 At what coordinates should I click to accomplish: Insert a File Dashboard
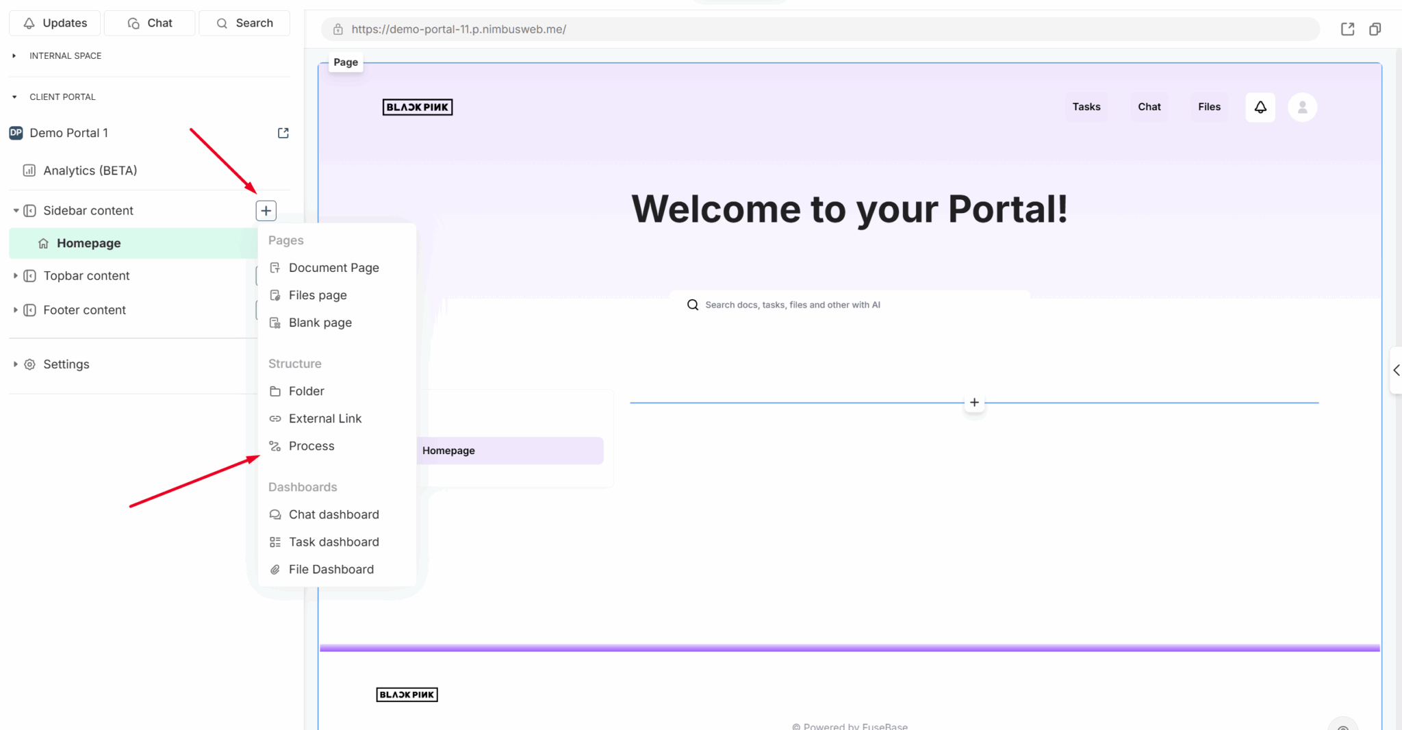coord(331,569)
